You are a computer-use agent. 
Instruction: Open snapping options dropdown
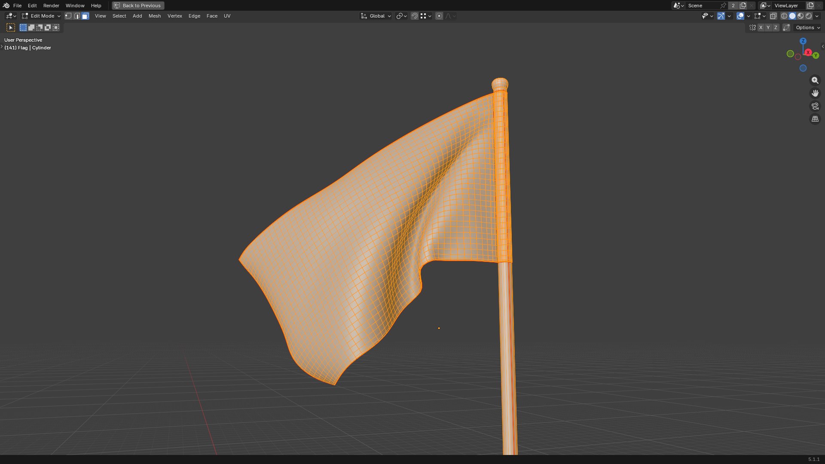(426, 16)
